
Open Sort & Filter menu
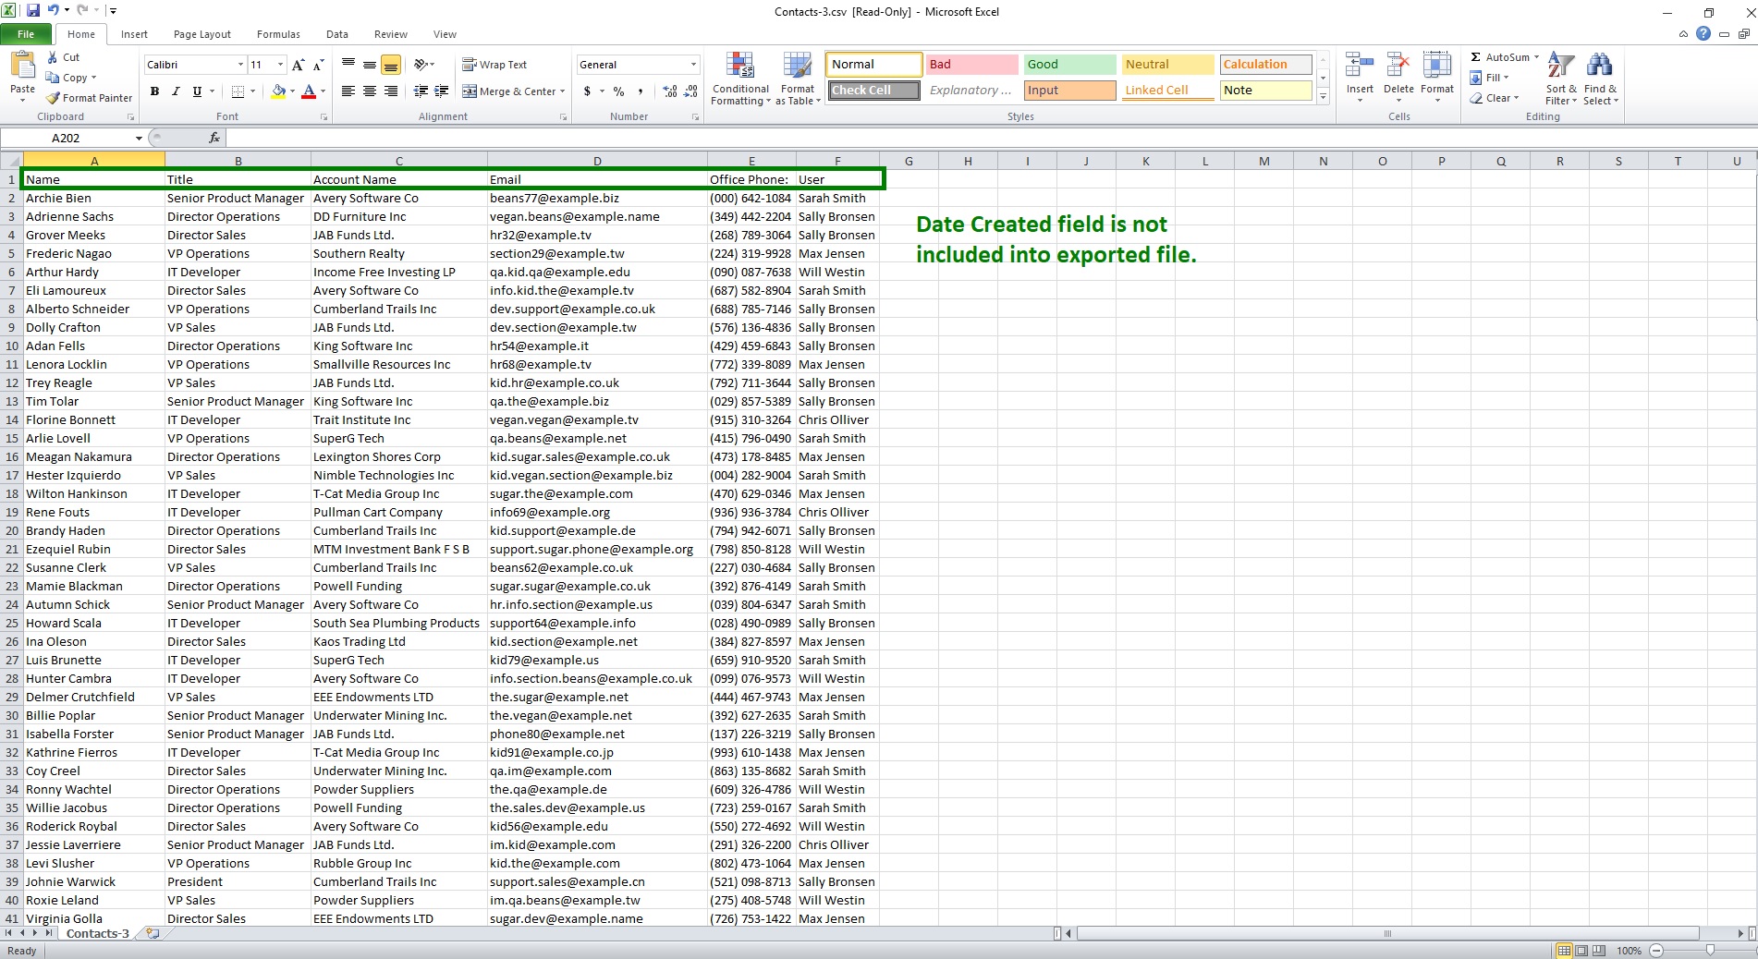pos(1561,79)
